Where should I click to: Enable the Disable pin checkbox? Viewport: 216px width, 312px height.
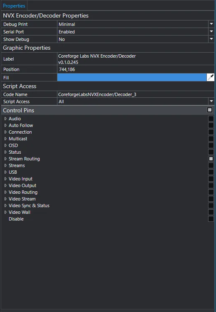pos(211,219)
